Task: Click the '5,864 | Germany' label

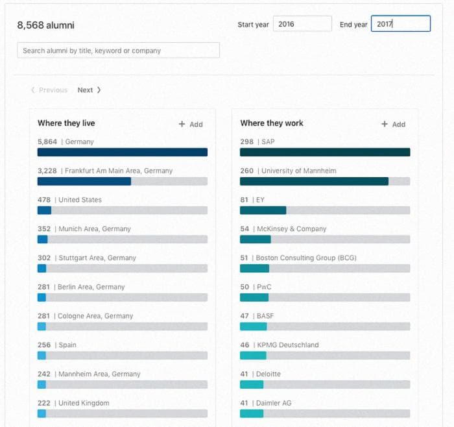Action: pos(66,141)
